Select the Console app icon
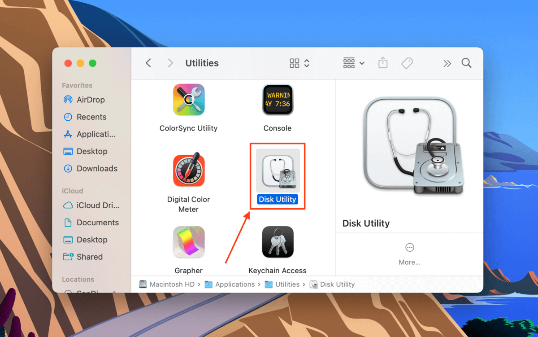 pyautogui.click(x=278, y=100)
